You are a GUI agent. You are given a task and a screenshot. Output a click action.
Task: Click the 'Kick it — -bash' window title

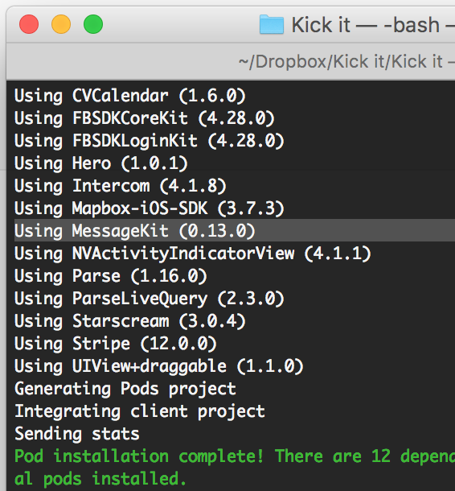[x=366, y=25]
